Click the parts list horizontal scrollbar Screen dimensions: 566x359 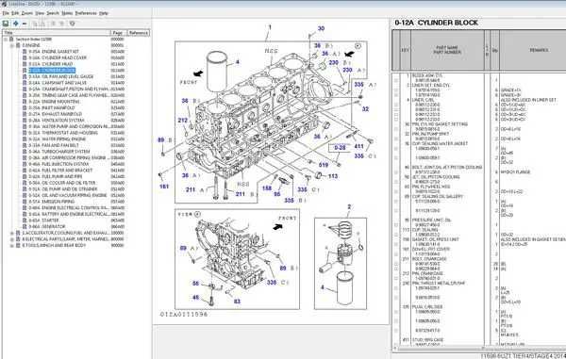click(478, 349)
